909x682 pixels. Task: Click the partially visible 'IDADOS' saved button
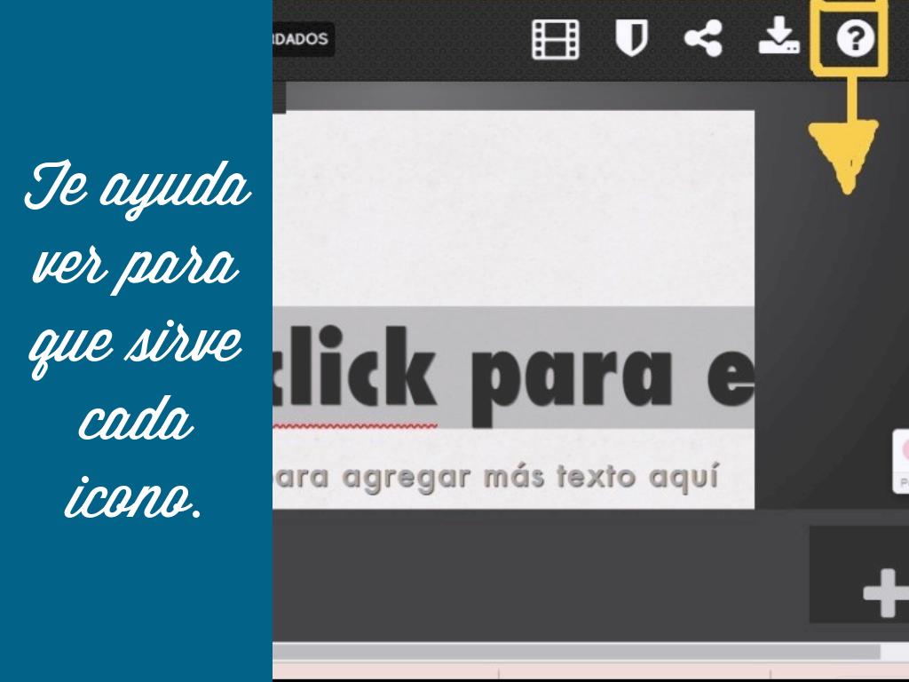[303, 39]
